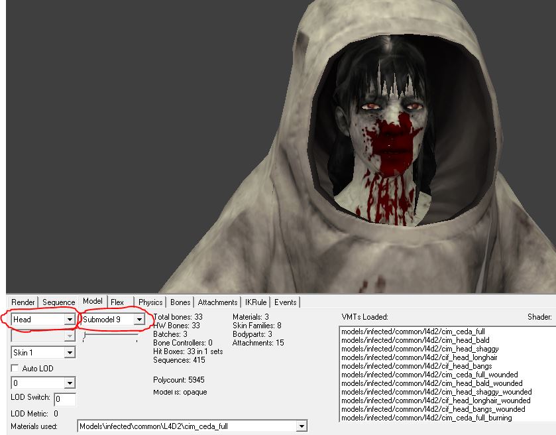Switch to the Render tab

pos(23,302)
